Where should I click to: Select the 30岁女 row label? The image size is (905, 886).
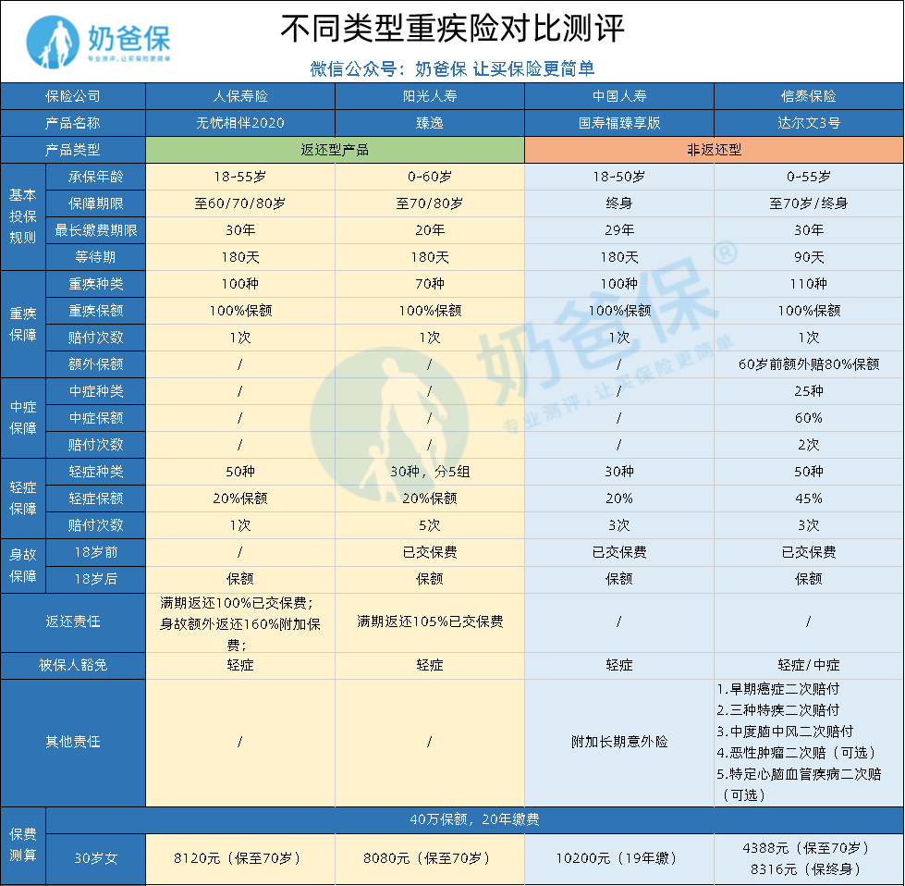coord(96,859)
